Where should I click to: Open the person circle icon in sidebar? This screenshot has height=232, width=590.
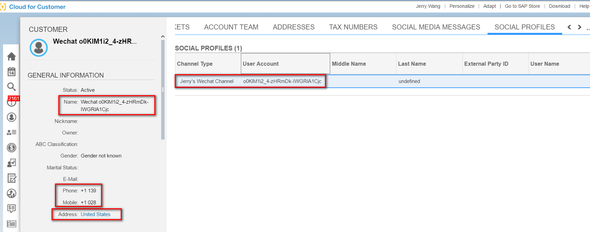(12, 117)
